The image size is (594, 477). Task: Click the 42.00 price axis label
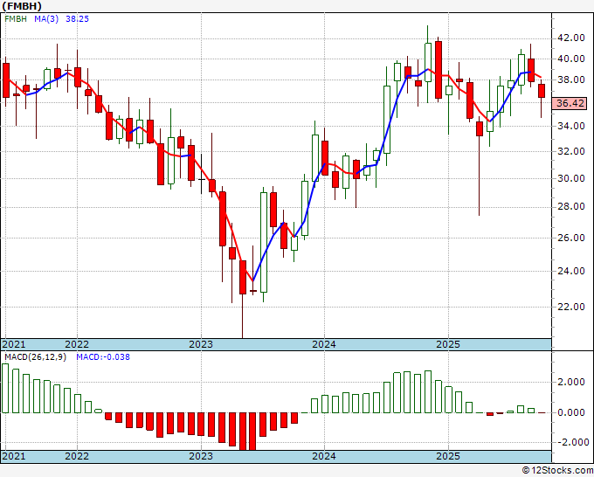pyautogui.click(x=570, y=38)
